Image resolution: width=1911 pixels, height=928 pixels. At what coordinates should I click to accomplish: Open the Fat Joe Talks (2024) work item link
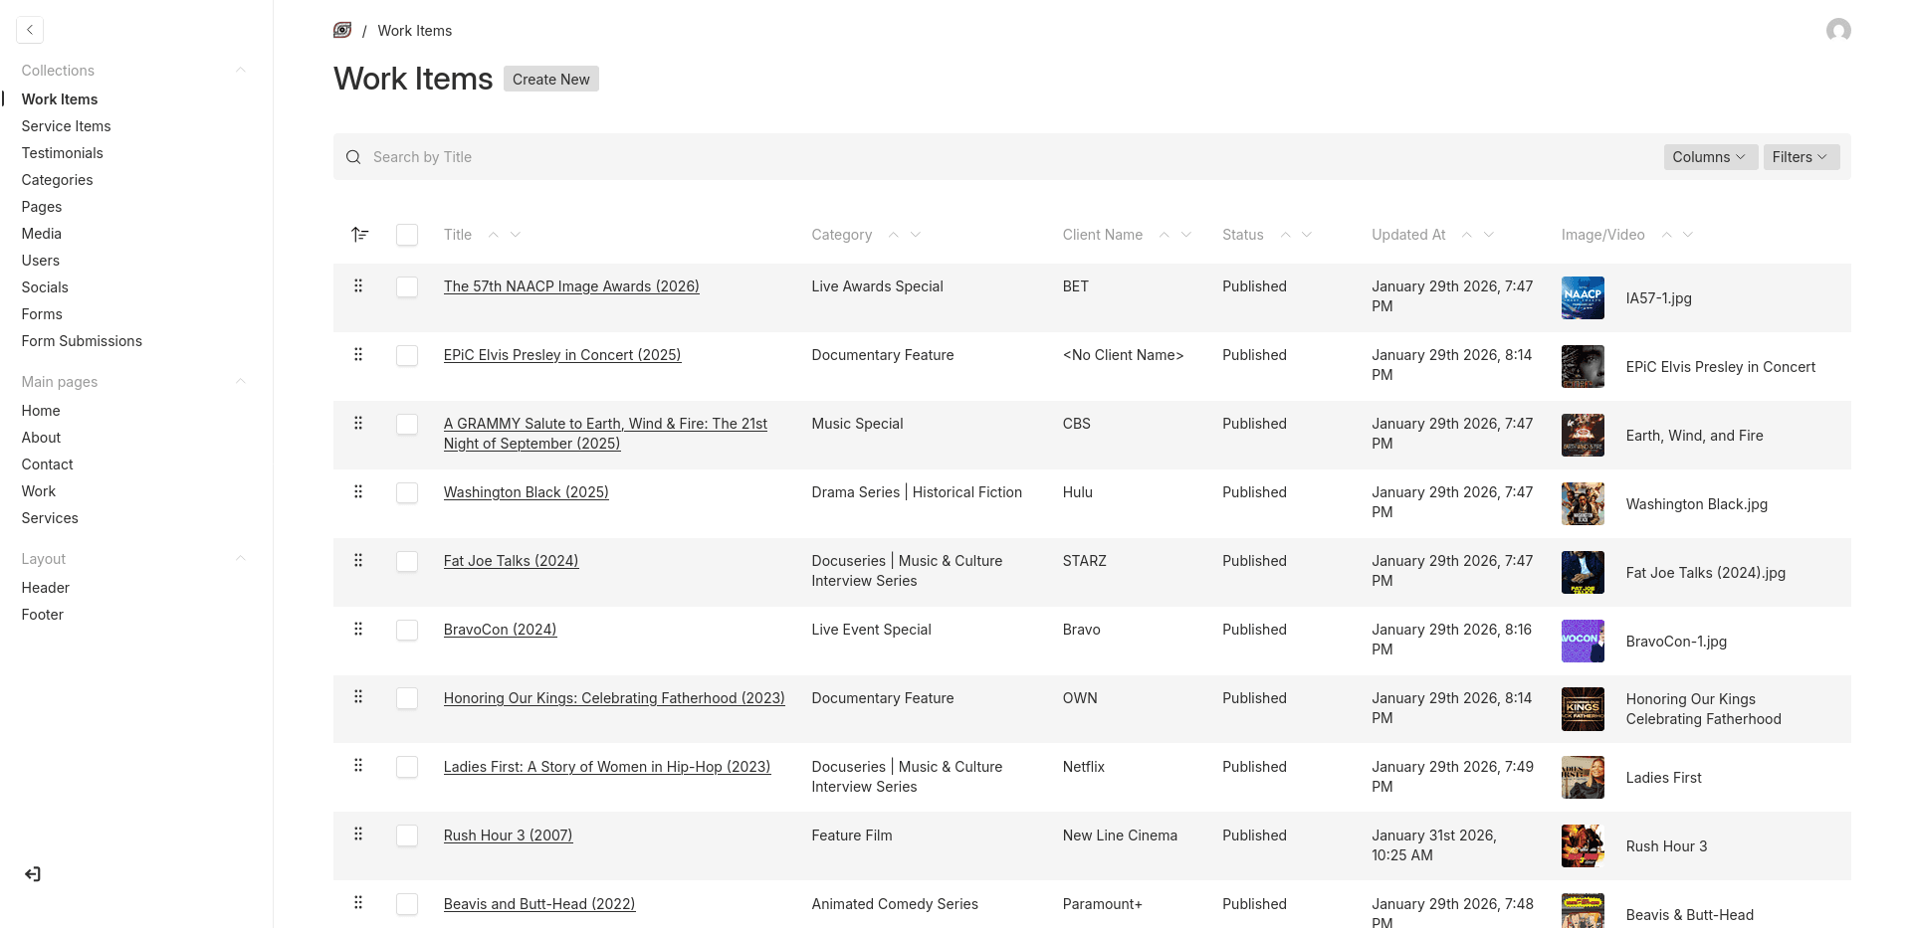(511, 560)
